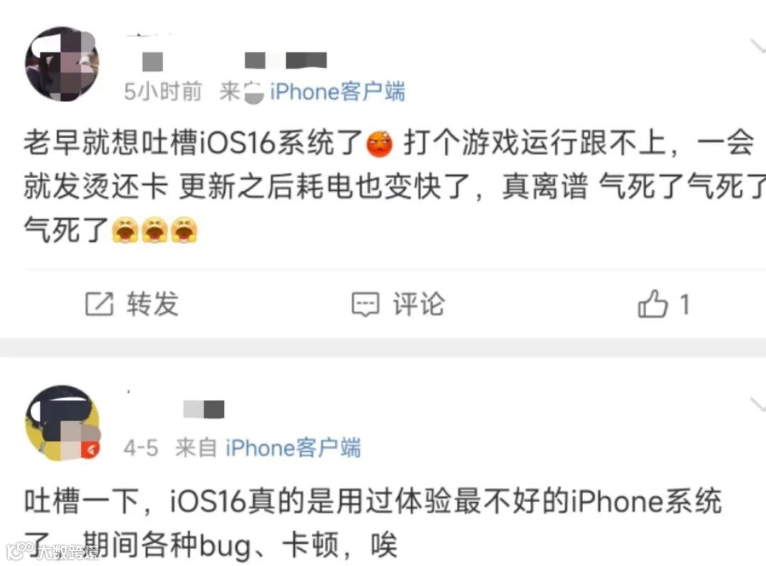Click the last crying emoji in the row
The height and width of the screenshot is (566, 766).
[184, 230]
